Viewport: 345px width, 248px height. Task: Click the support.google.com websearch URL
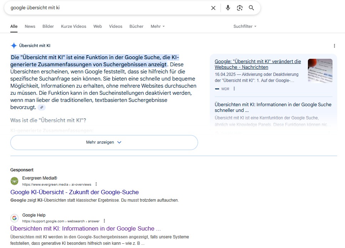coord(61,221)
